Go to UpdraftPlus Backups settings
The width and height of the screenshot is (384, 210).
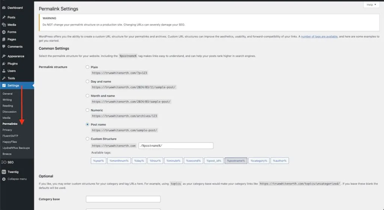16,148
